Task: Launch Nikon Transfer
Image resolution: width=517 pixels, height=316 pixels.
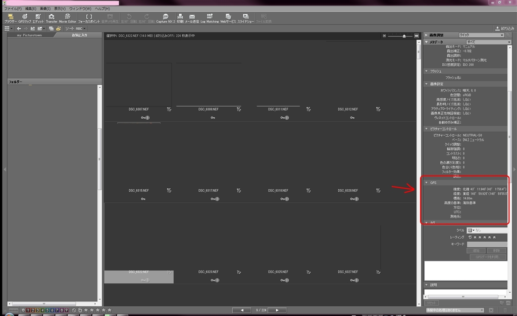Action: 51,18
